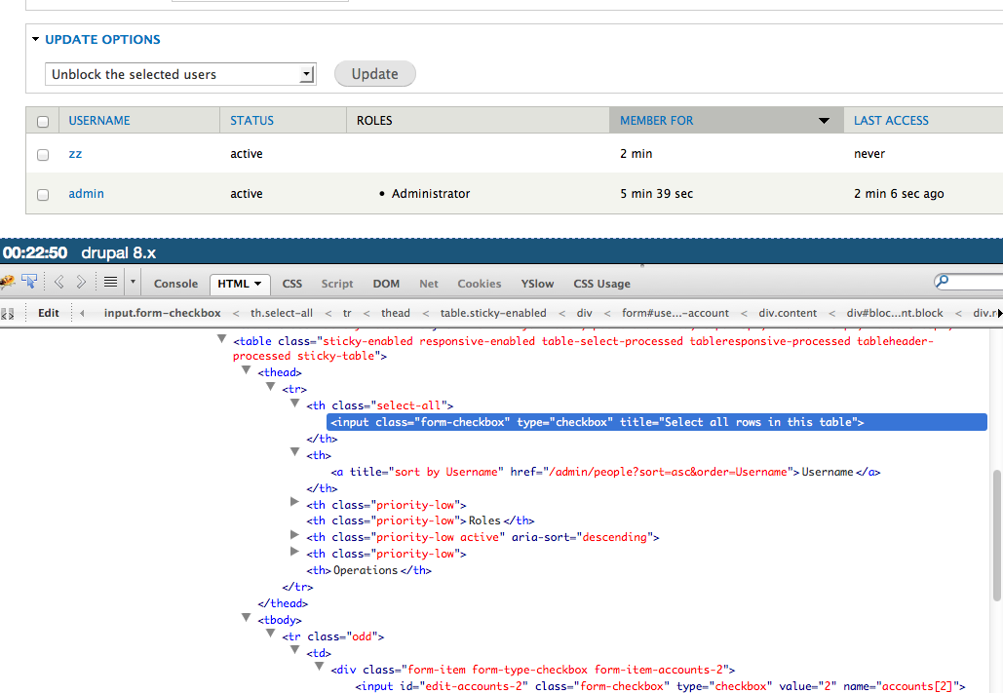Click the HTML panel vertical scrollbar

tap(996, 535)
